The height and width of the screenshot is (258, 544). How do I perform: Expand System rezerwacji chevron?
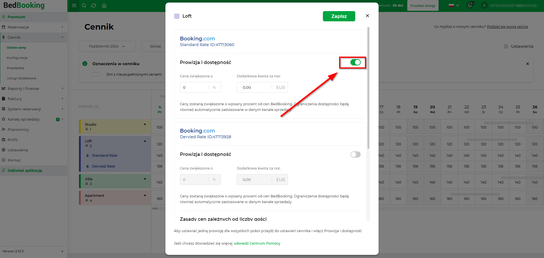click(x=62, y=109)
